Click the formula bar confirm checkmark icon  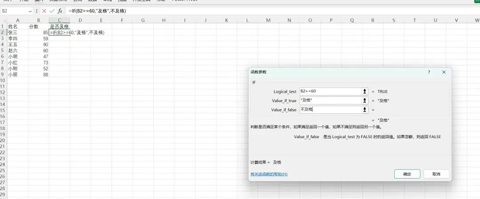pos(52,11)
